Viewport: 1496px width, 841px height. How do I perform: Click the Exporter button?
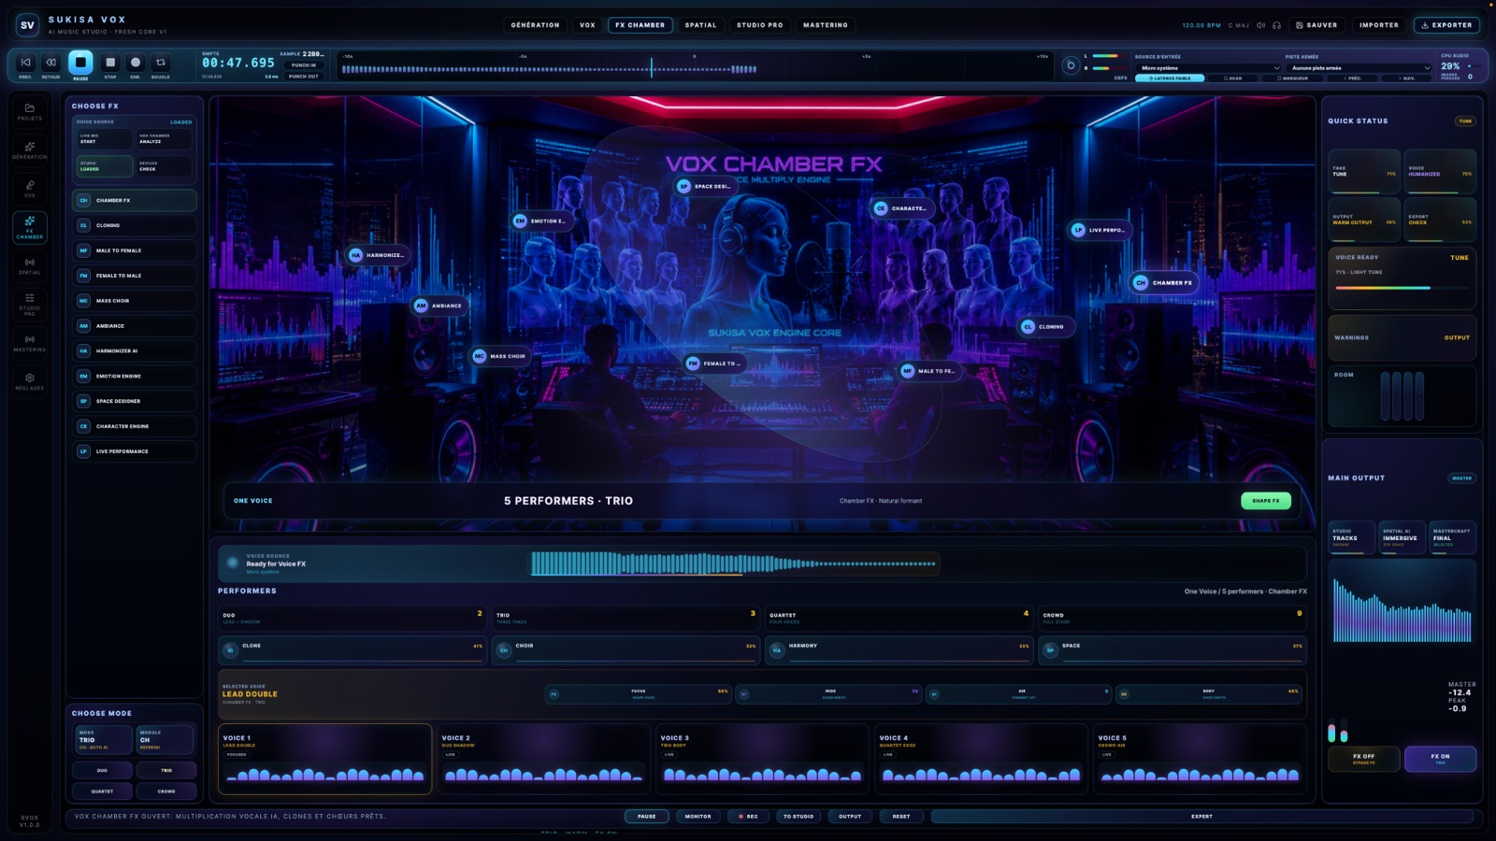pos(1446,25)
